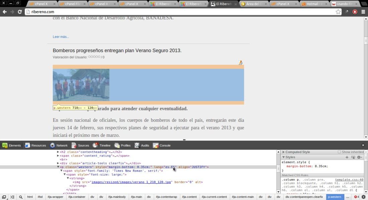
Task: Expand the div article-tools clearfix node
Action: point(58,163)
